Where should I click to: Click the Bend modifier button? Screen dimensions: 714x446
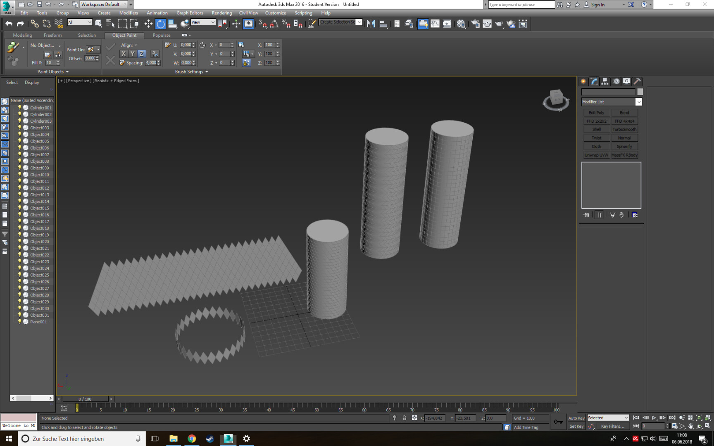624,112
